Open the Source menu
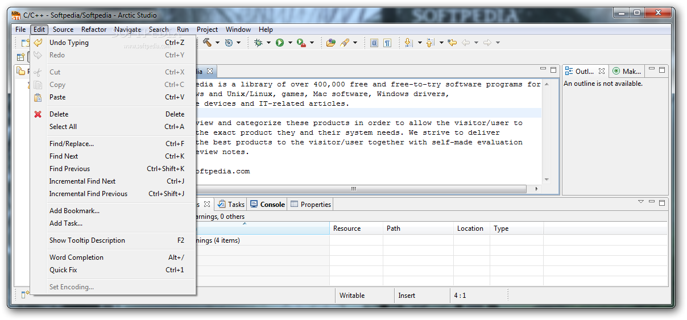 coord(63,30)
